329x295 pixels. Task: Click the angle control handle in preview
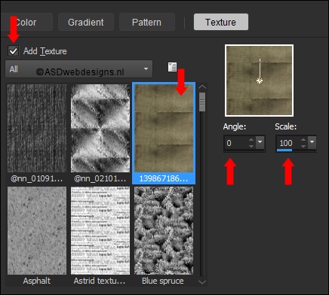click(x=260, y=81)
